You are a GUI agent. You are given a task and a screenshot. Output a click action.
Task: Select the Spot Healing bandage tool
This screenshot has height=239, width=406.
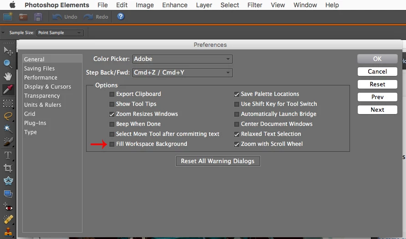click(x=8, y=219)
